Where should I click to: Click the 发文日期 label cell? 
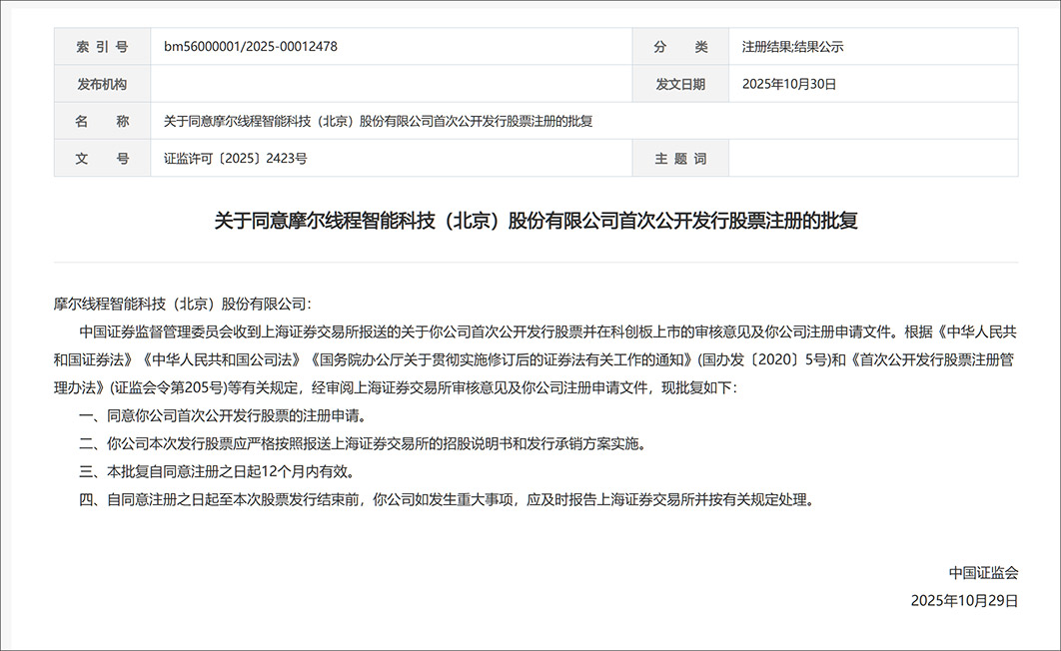[x=680, y=84]
